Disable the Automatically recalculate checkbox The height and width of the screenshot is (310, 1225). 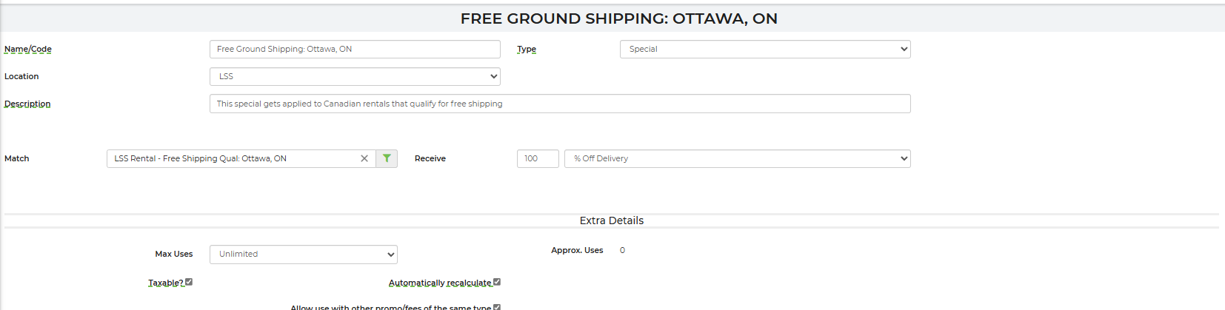(497, 282)
